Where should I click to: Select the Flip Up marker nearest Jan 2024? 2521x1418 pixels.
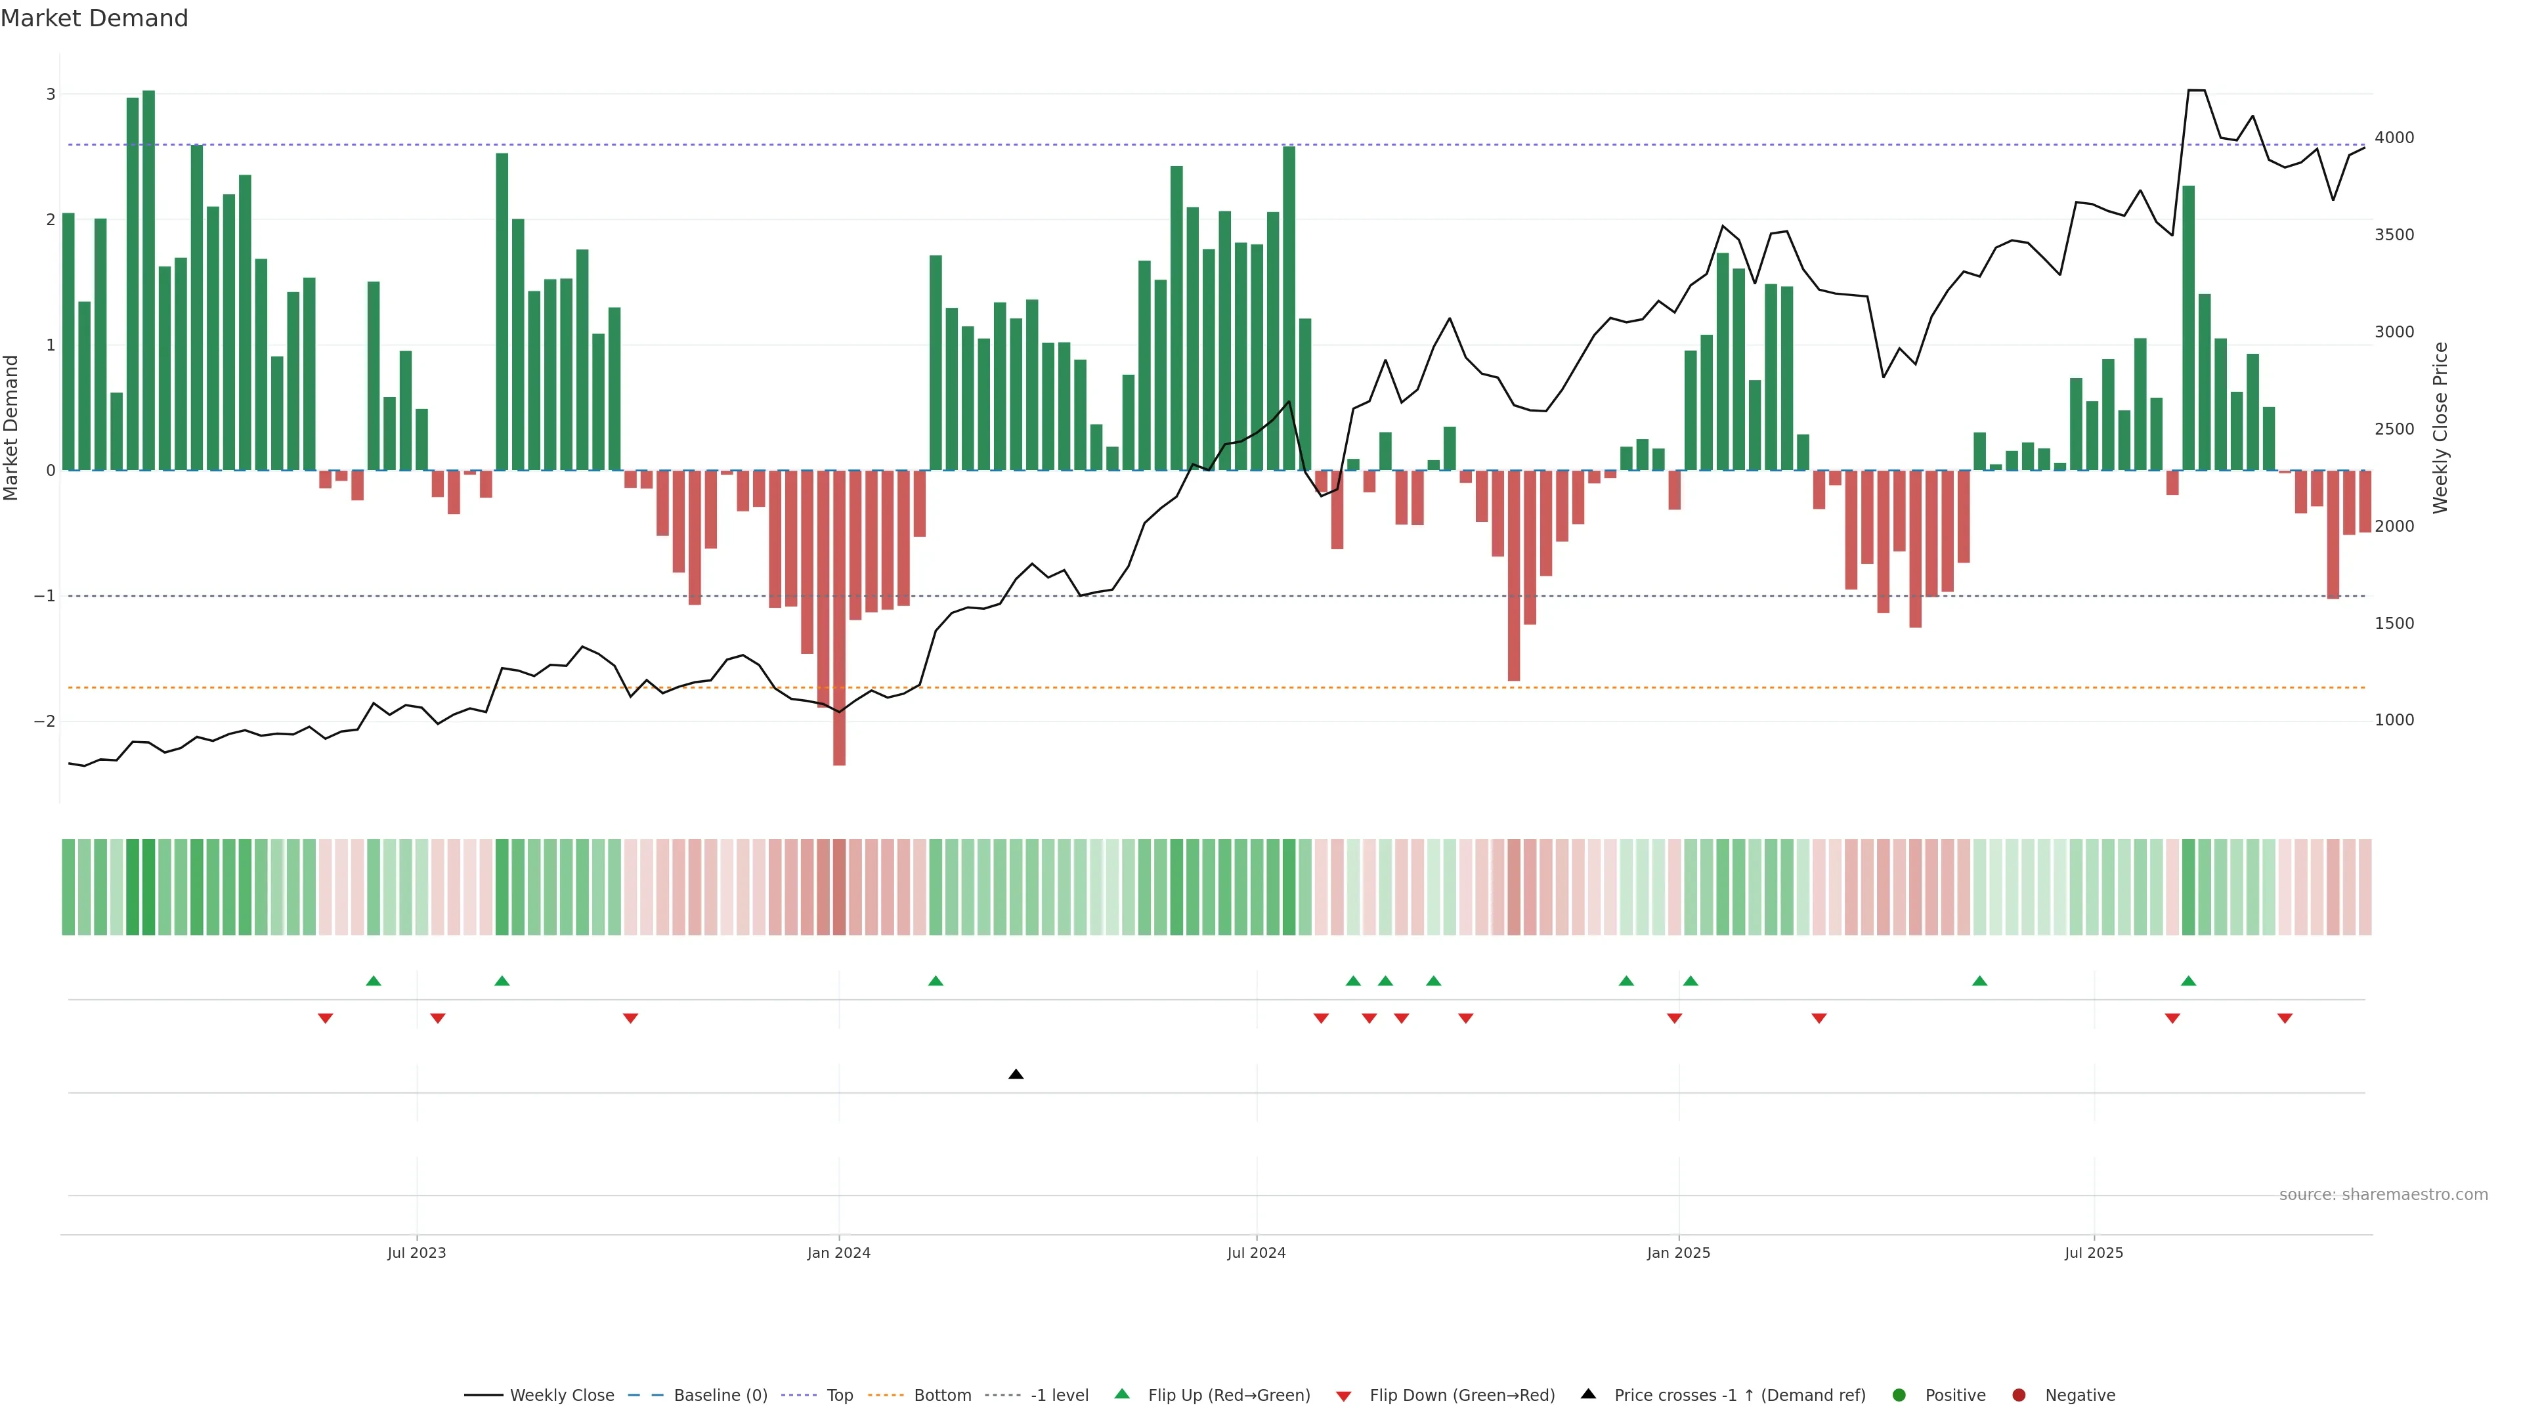point(936,981)
